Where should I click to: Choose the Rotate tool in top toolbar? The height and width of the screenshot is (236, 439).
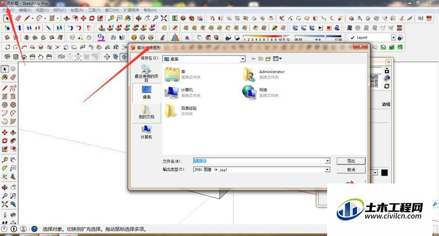coord(92,18)
